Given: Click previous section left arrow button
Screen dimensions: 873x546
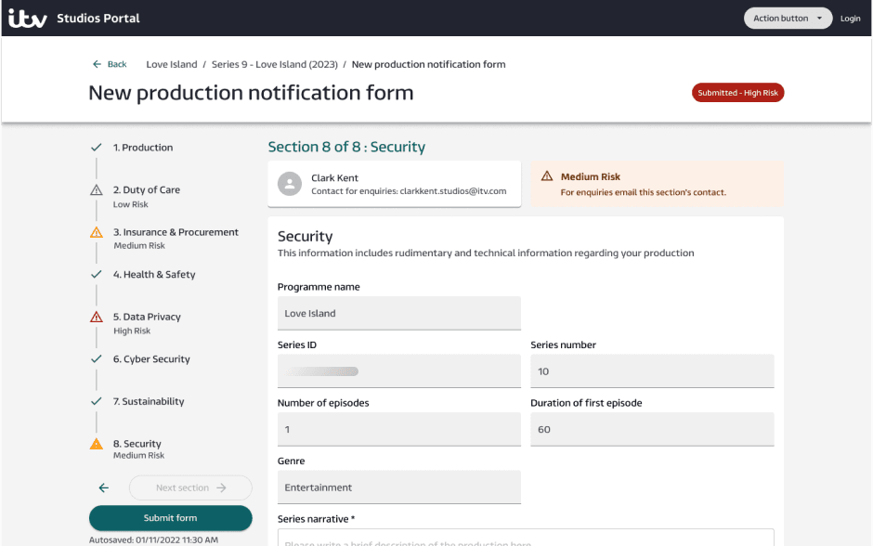Looking at the screenshot, I should click(x=104, y=488).
